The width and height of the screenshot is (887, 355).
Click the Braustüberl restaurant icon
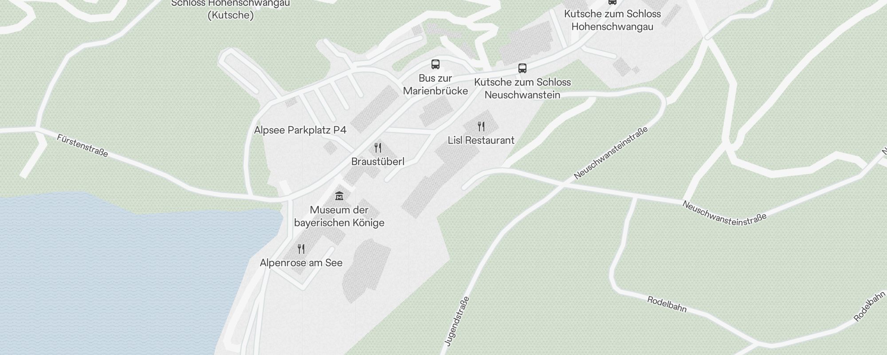(x=378, y=148)
